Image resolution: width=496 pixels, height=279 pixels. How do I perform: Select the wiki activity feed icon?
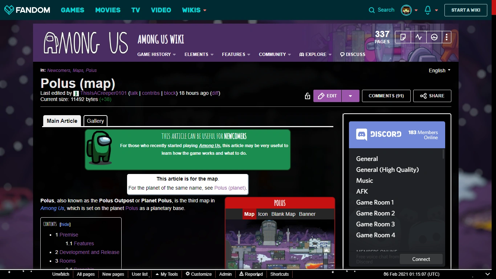[419, 37]
